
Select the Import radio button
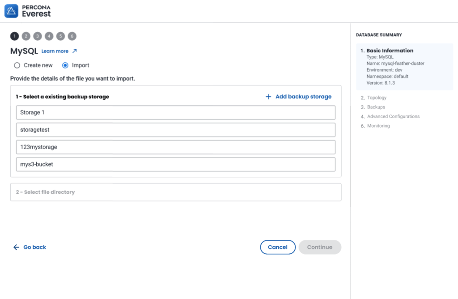tap(65, 65)
